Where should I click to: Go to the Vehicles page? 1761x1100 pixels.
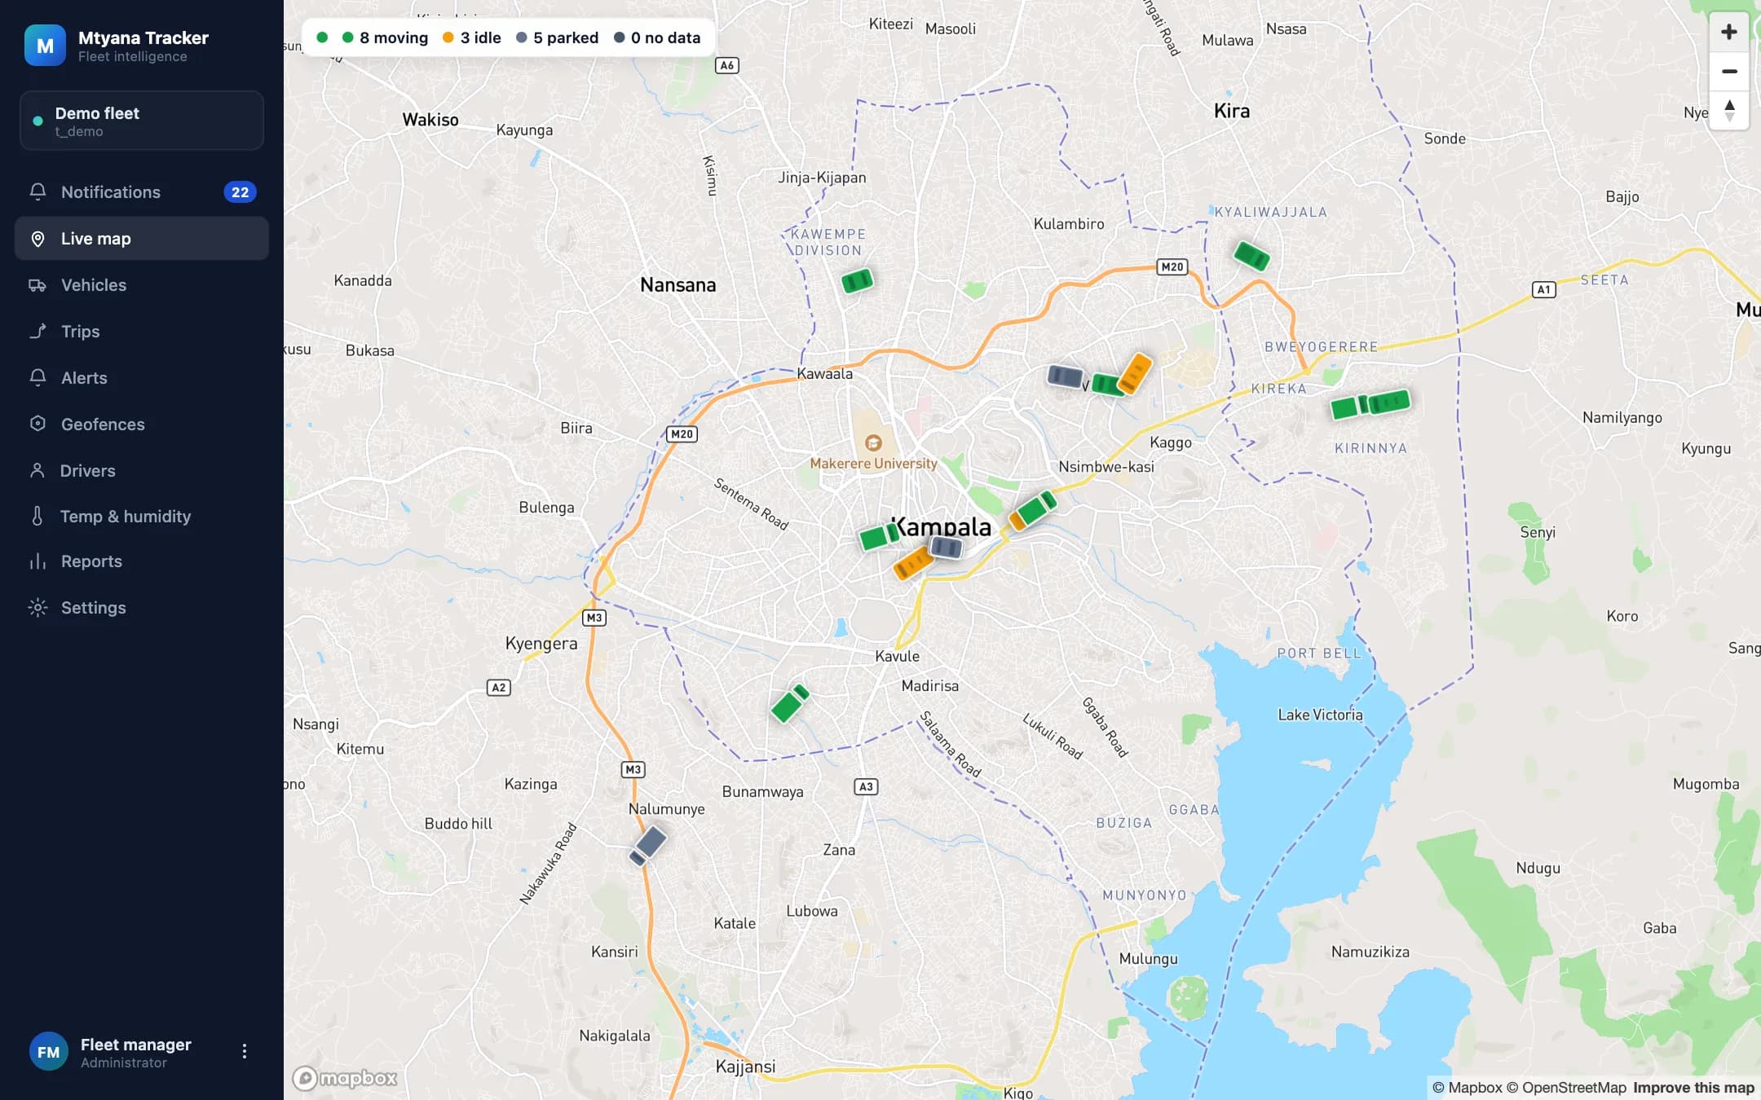142,285
